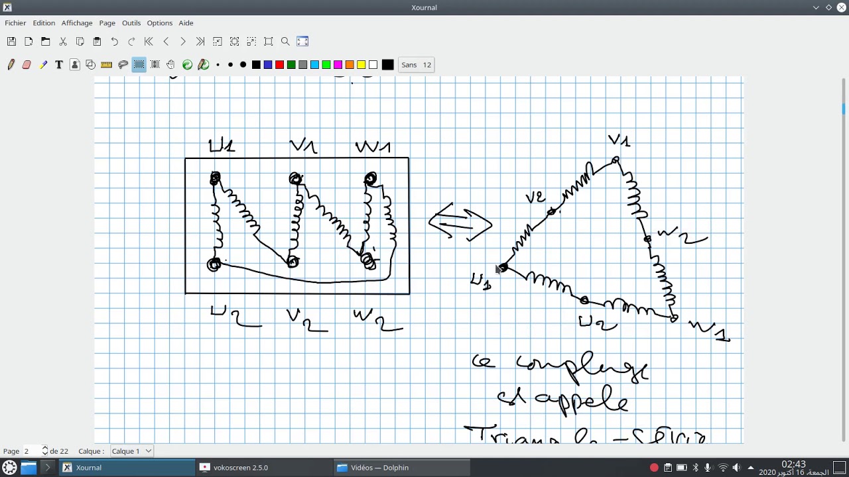Pick the yellow color swatch

coord(361,65)
